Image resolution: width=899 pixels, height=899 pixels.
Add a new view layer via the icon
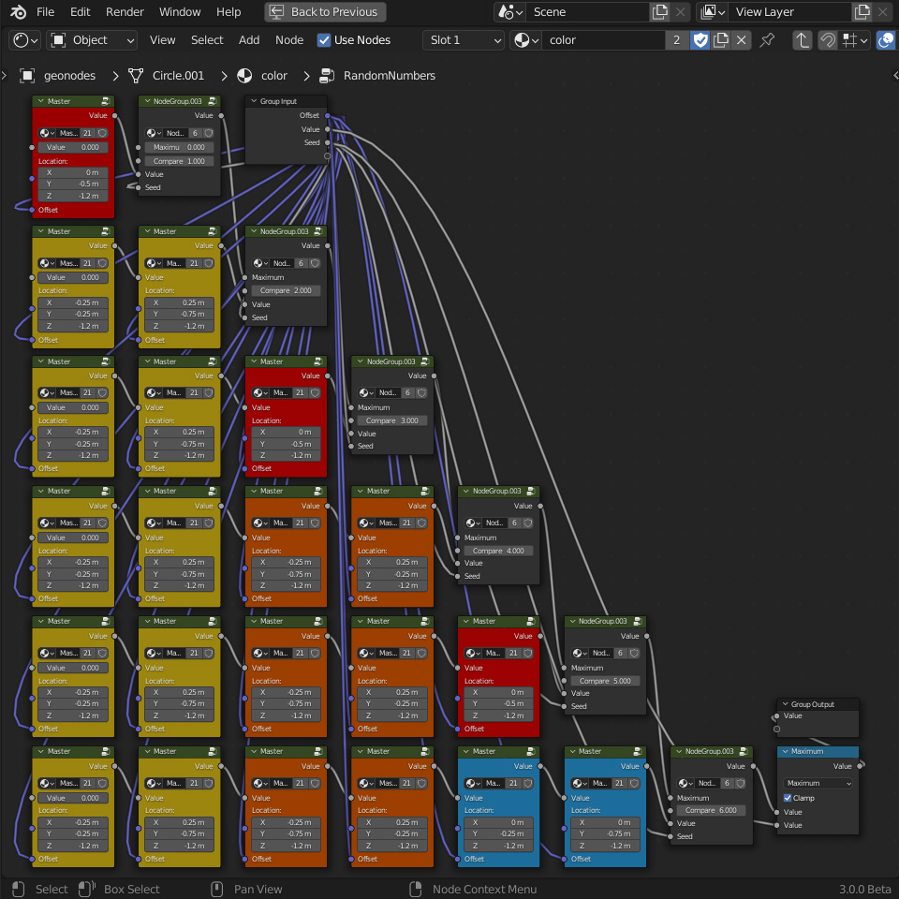[862, 12]
